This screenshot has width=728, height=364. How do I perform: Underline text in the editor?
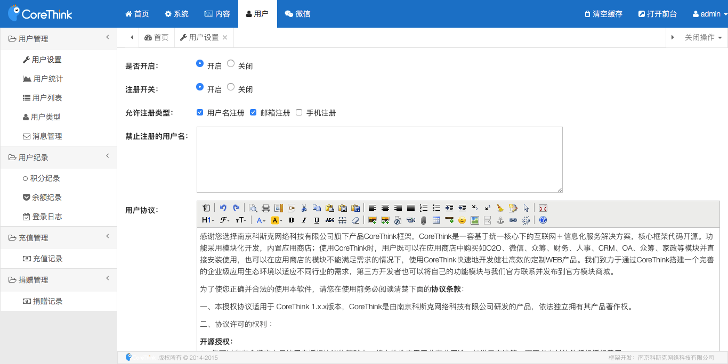317,220
